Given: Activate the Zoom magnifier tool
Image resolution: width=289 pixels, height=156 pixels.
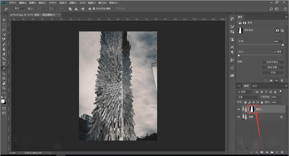Looking at the screenshot, I should tap(4, 88).
